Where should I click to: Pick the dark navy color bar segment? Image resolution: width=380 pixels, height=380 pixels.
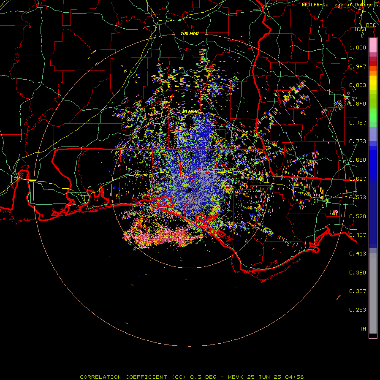(373, 216)
